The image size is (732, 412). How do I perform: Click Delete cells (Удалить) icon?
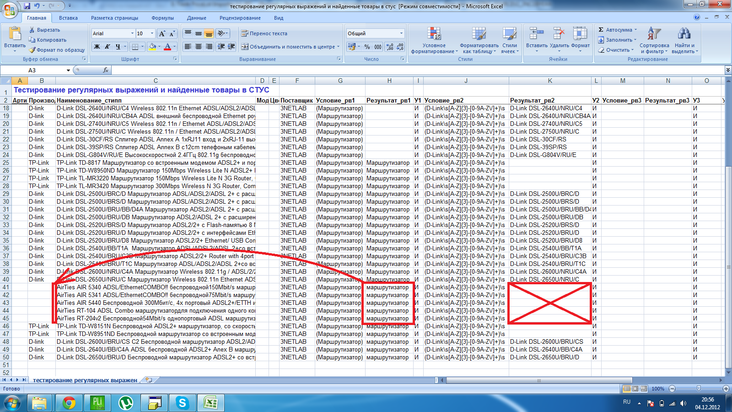point(559,34)
